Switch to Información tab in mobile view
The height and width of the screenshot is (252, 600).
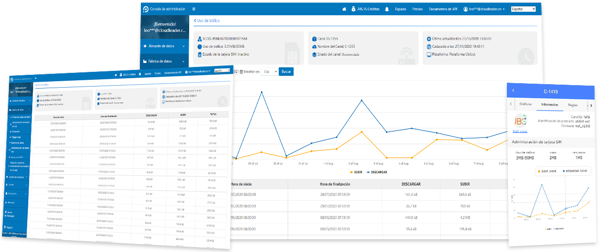click(549, 104)
